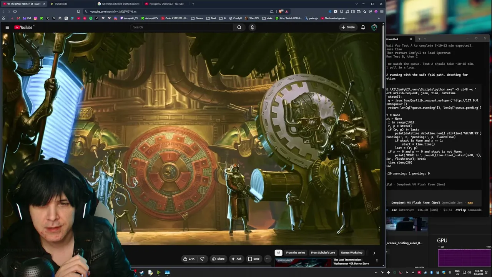The width and height of the screenshot is (492, 277).
Task: Open The Last Transmission video title
Action: pyautogui.click(x=351, y=262)
